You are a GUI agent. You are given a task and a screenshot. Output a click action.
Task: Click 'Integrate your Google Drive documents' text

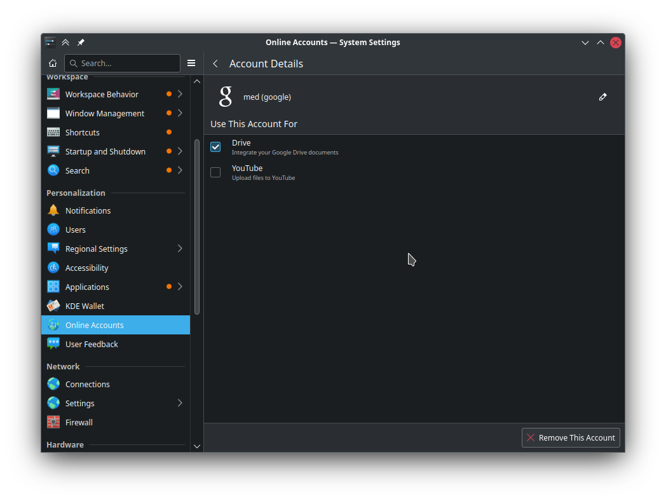(x=285, y=153)
